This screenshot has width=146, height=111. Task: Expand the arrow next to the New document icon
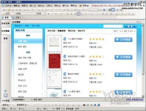pos(6,10)
